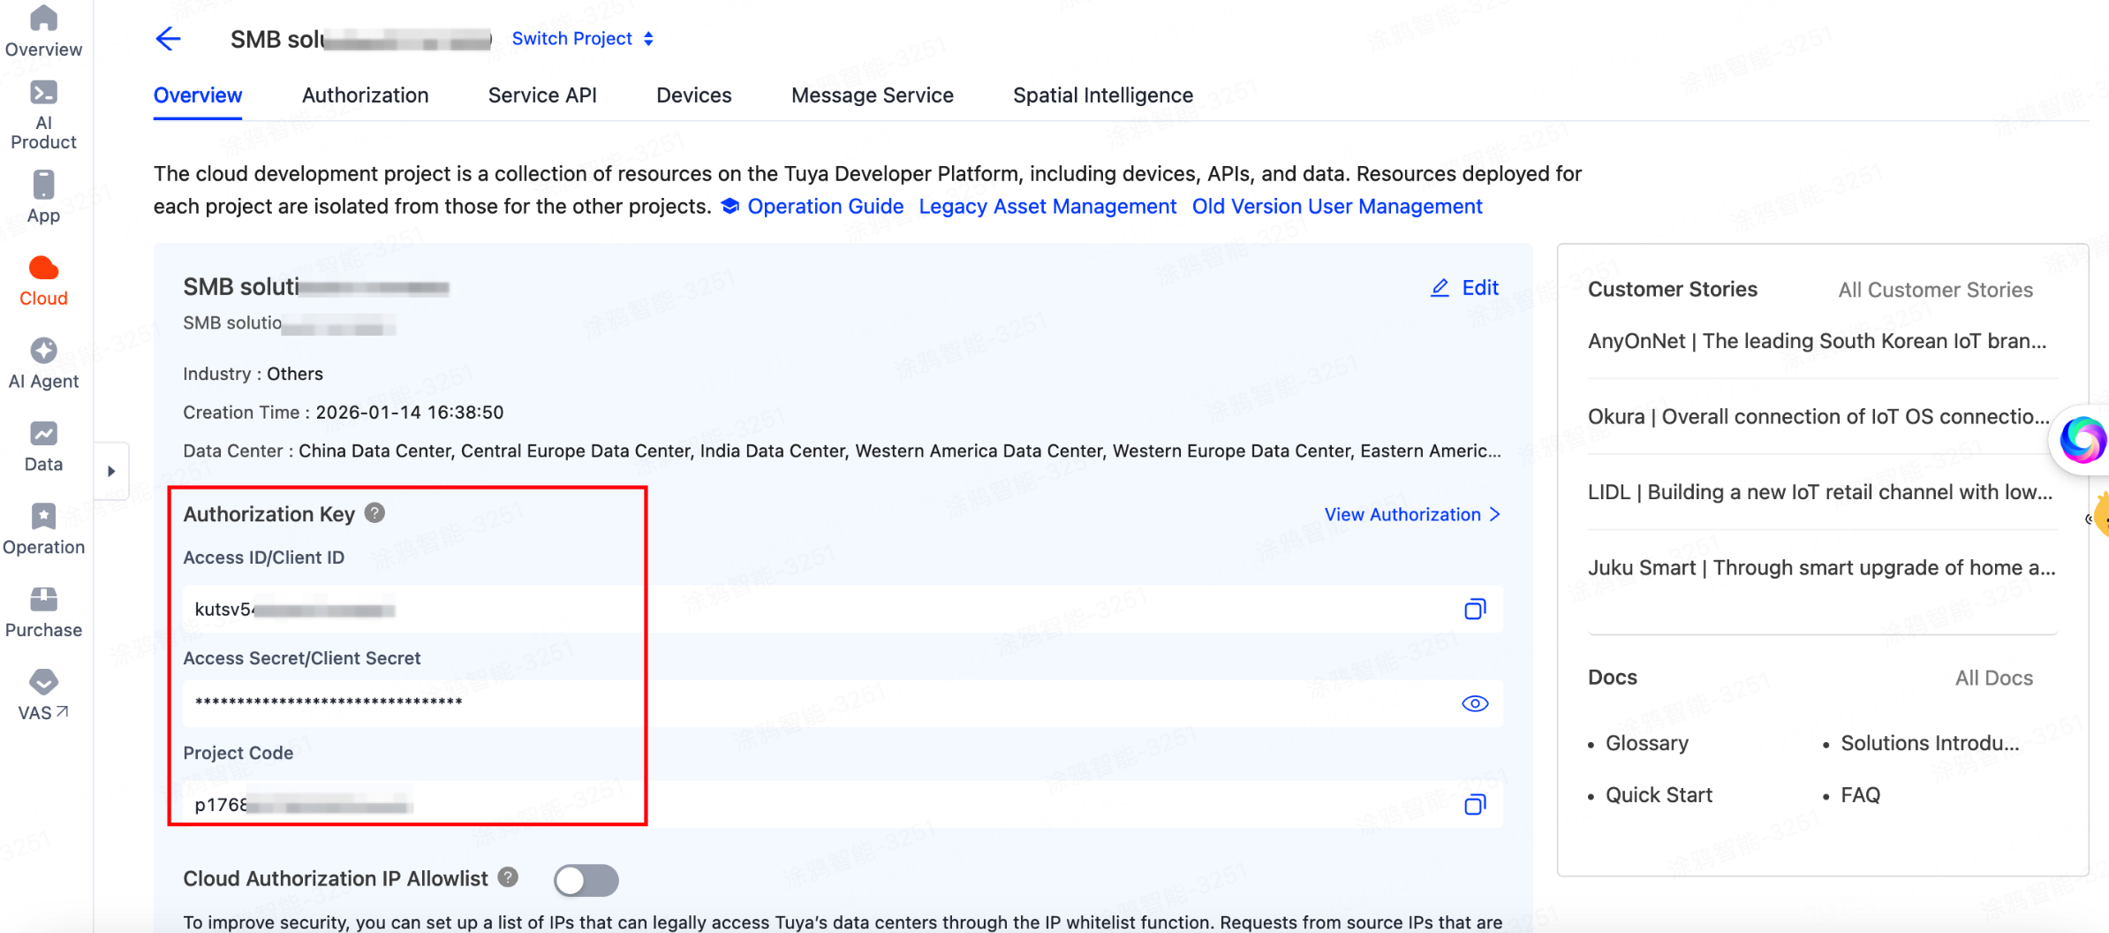Image resolution: width=2109 pixels, height=933 pixels.
Task: Open the Cloud section in sidebar
Action: [x=43, y=281]
